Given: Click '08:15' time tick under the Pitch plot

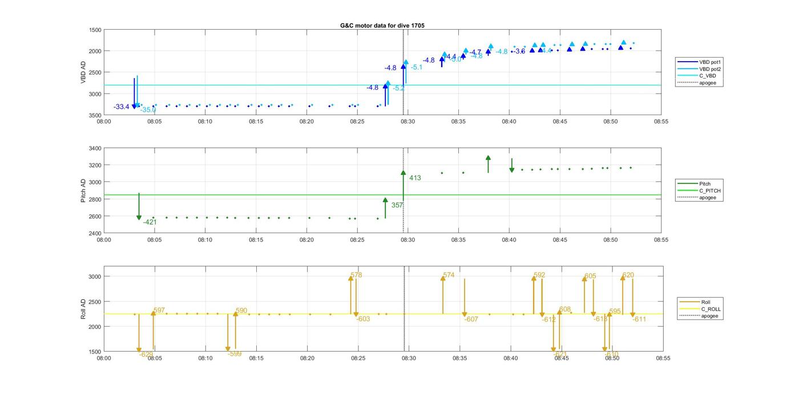Looking at the screenshot, I should [256, 241].
